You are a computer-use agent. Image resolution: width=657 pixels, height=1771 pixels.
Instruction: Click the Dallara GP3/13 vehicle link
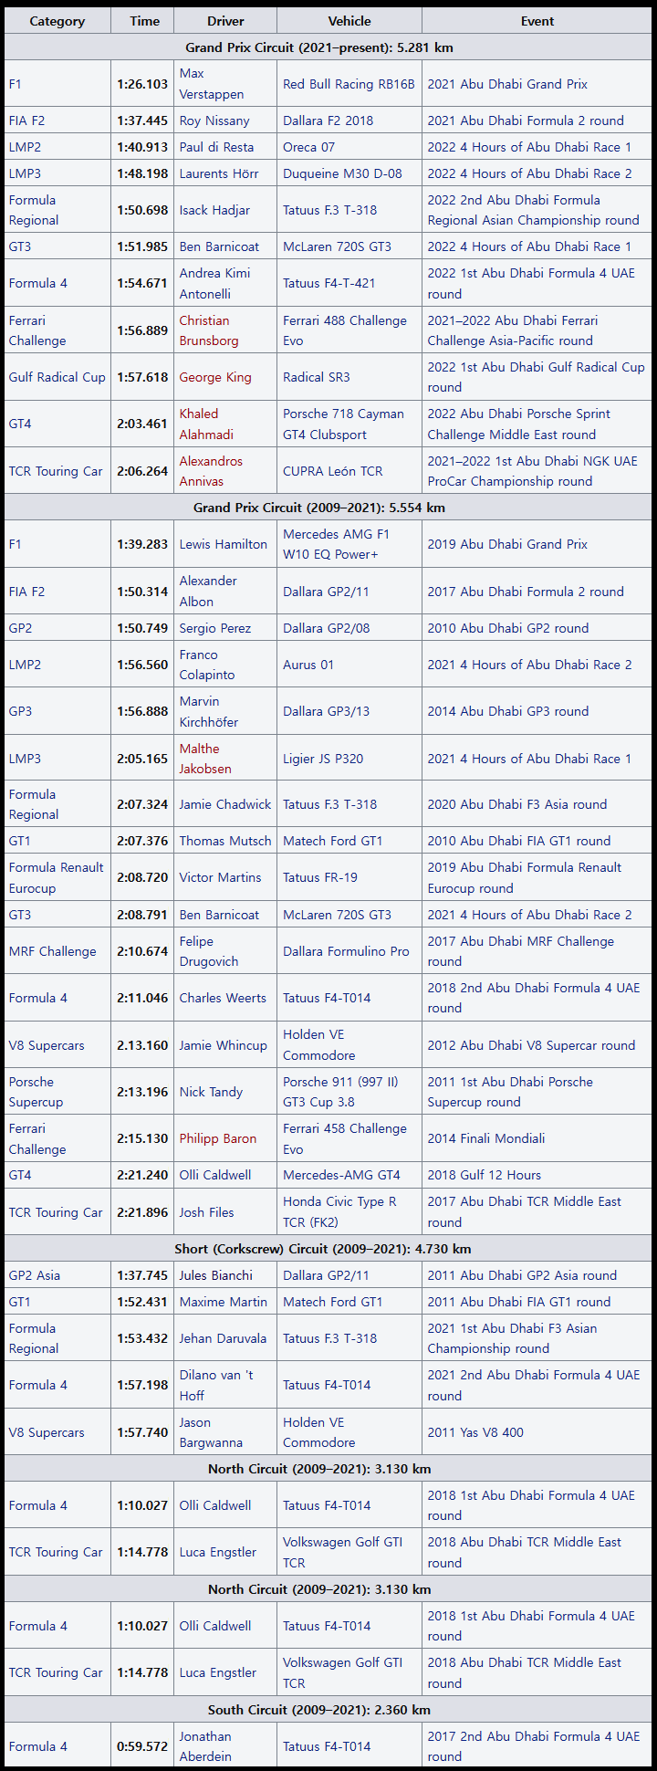point(326,711)
